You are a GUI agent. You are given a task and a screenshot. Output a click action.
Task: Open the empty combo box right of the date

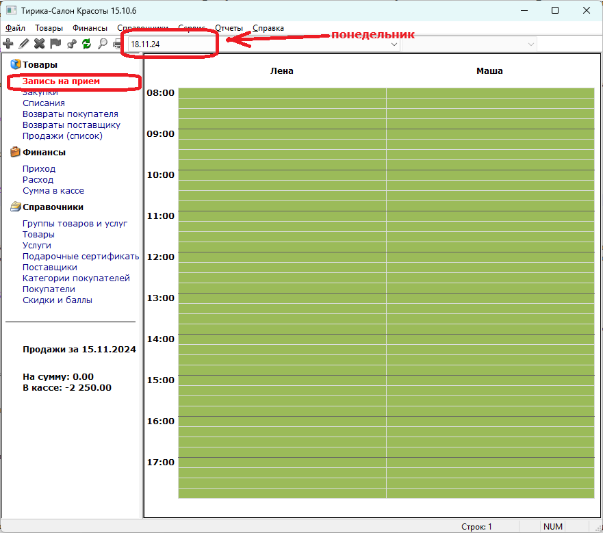469,44
